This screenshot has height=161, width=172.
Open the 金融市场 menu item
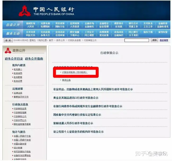pos(89,23)
